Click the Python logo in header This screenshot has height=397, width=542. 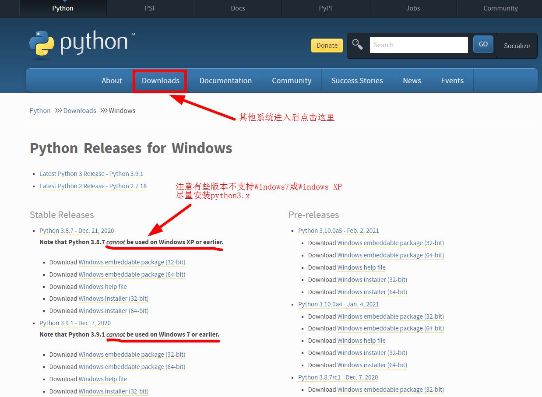pos(82,44)
